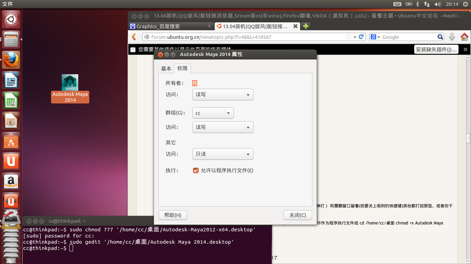Viewport: 471px width, 264px height.
Task: Open the battery indicator menu
Action: (x=409, y=4)
